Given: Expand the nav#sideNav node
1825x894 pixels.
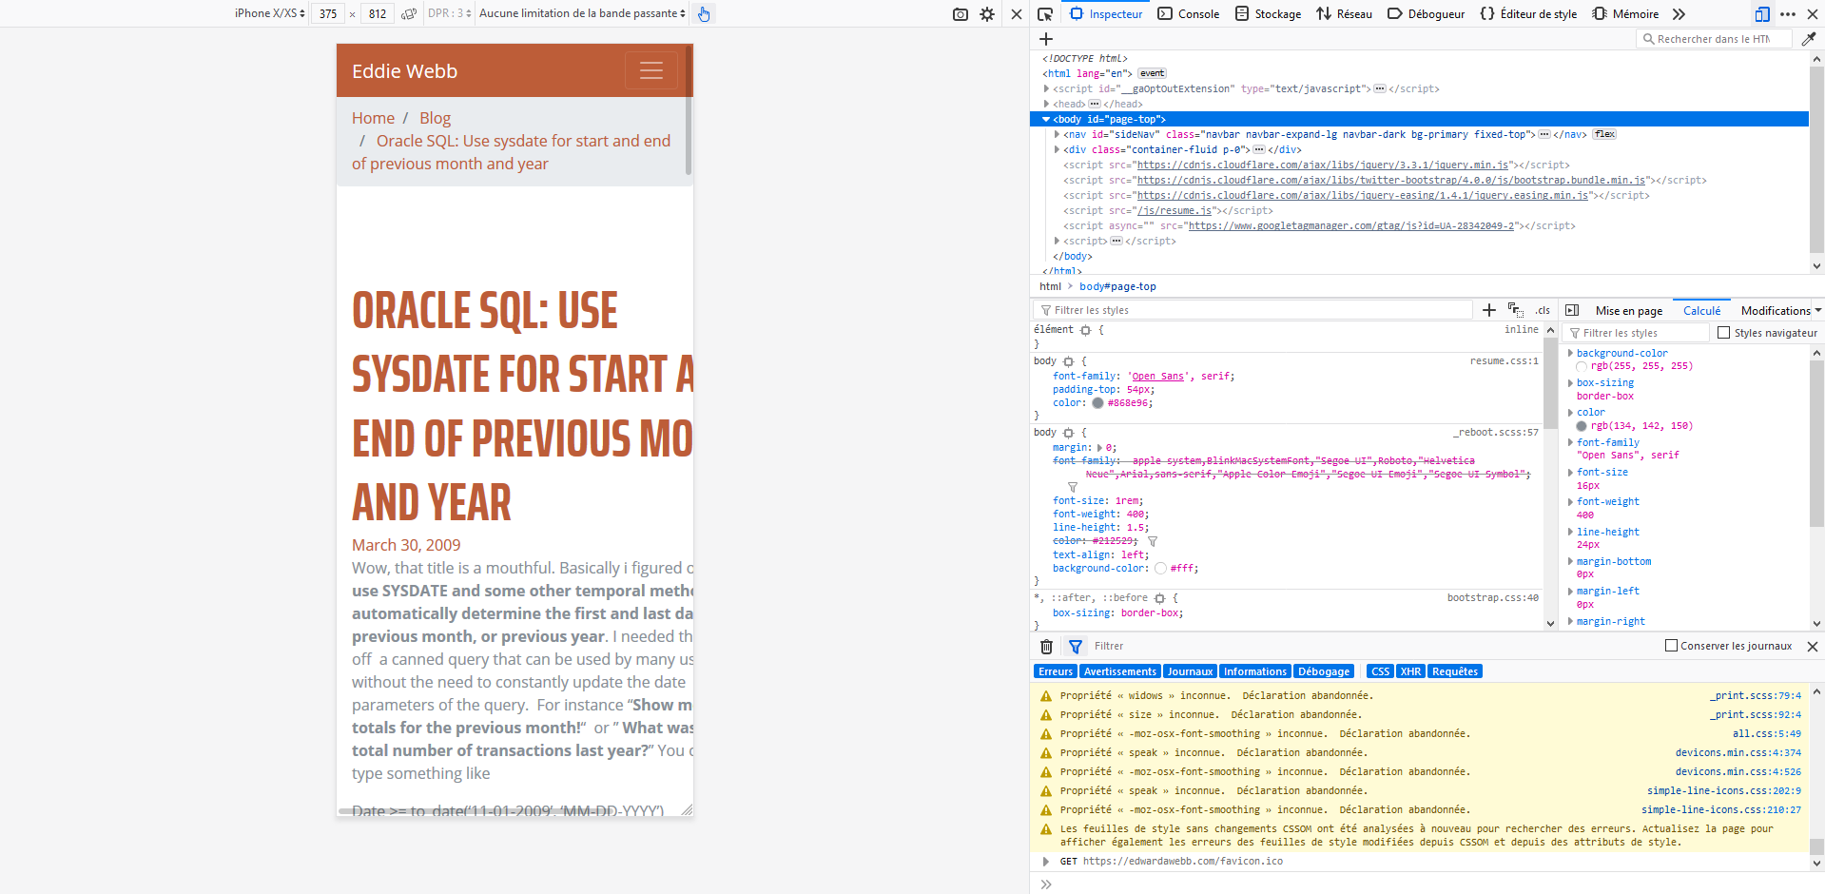Looking at the screenshot, I should (1057, 135).
